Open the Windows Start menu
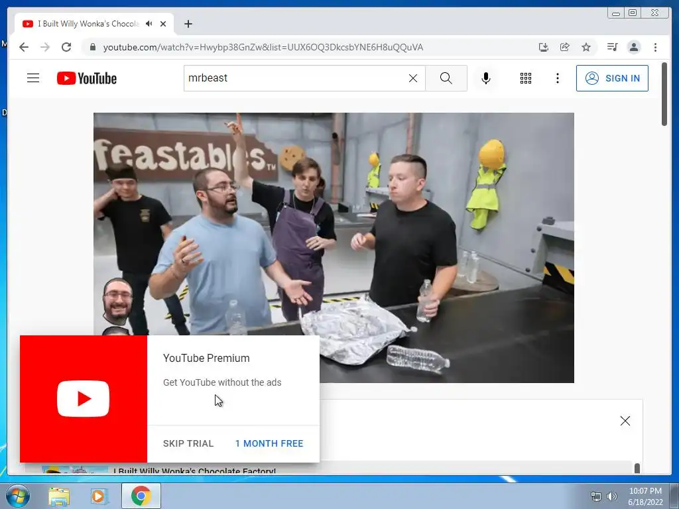This screenshot has height=509, width=679. 18,496
